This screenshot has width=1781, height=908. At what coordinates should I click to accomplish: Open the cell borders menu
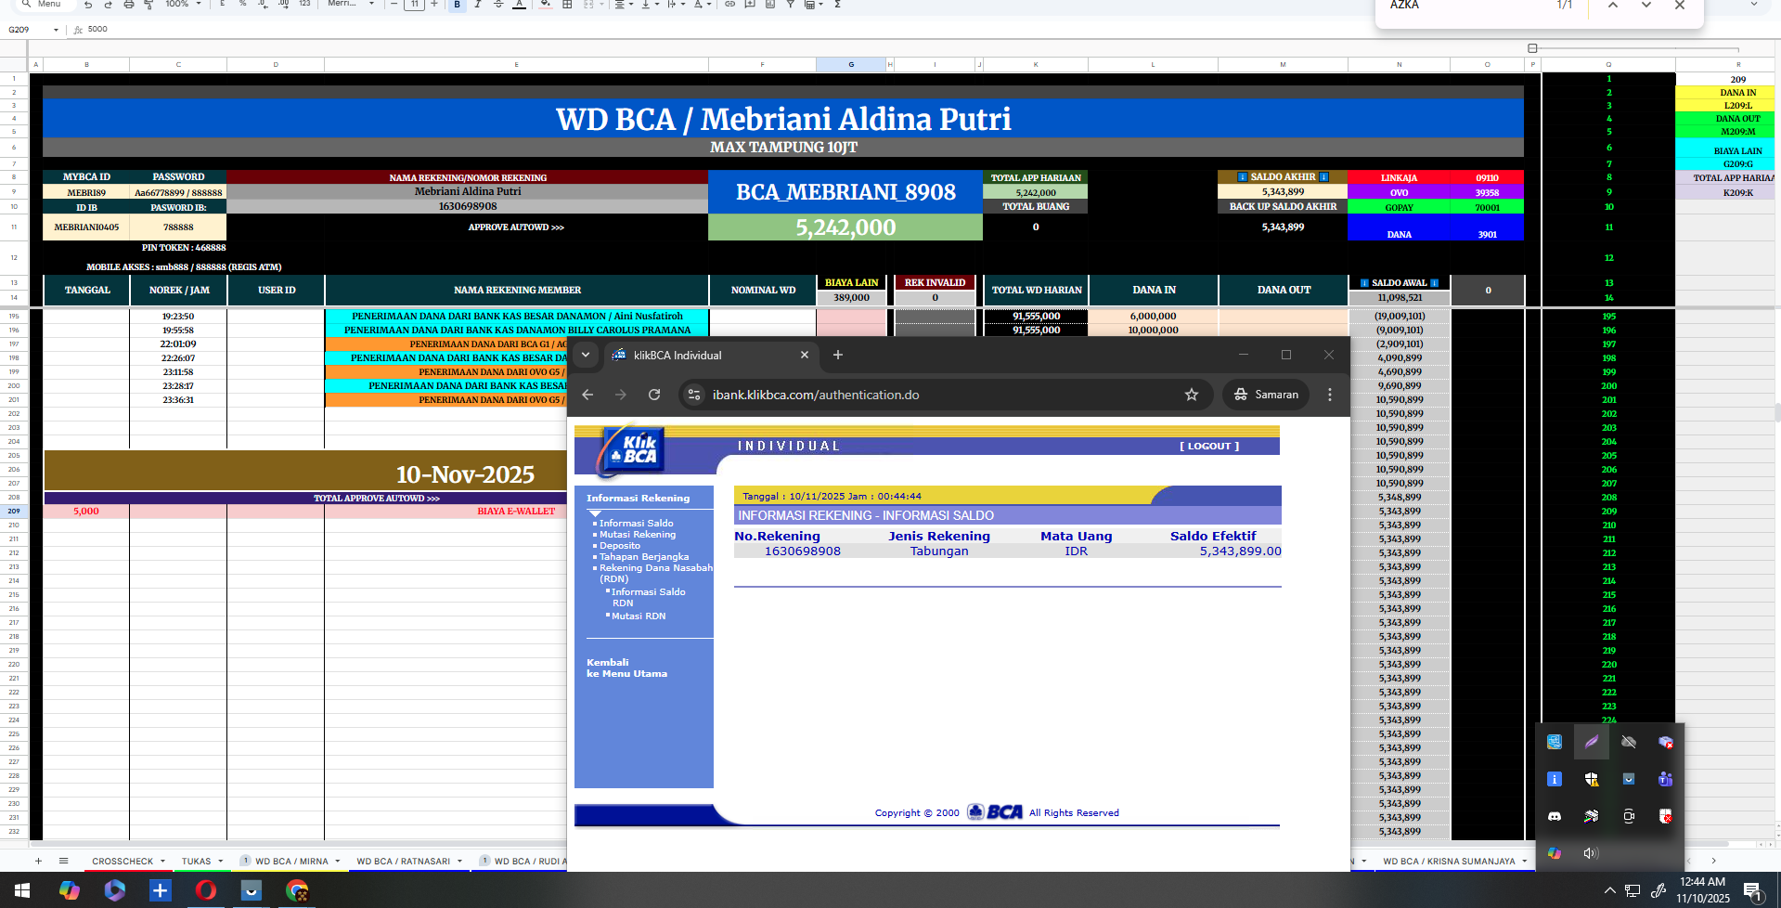[567, 5]
